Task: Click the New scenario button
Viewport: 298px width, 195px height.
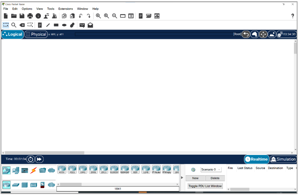Action: [x=195, y=178]
